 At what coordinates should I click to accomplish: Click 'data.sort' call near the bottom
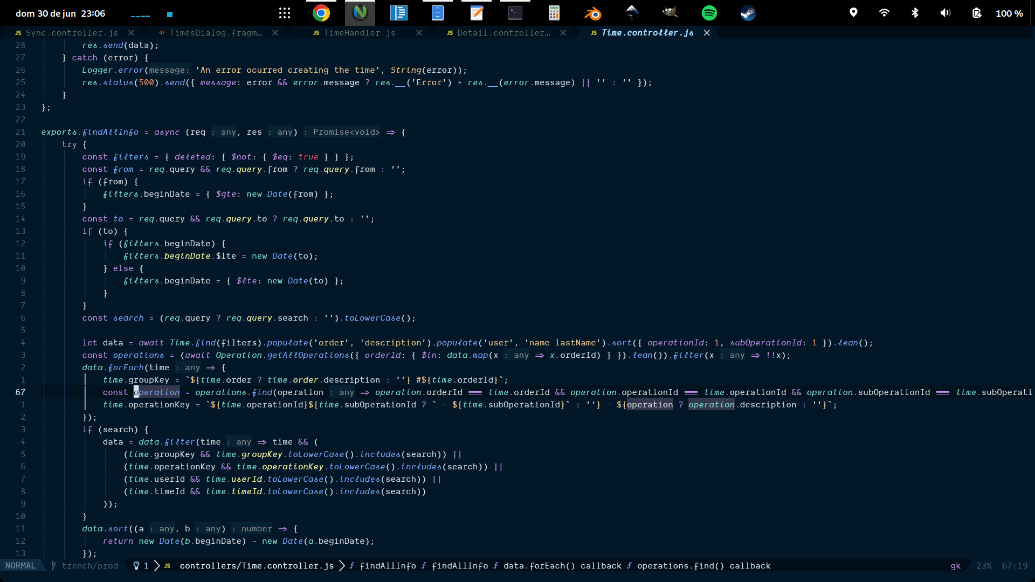(x=105, y=529)
